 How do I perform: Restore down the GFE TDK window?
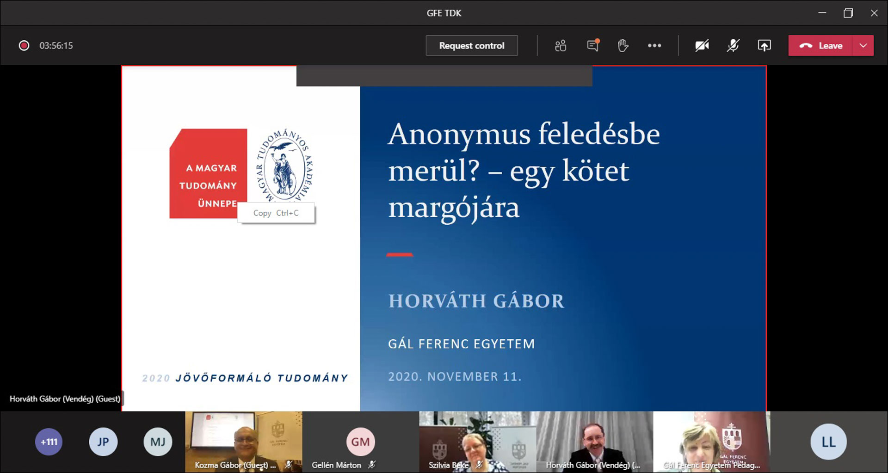click(848, 13)
